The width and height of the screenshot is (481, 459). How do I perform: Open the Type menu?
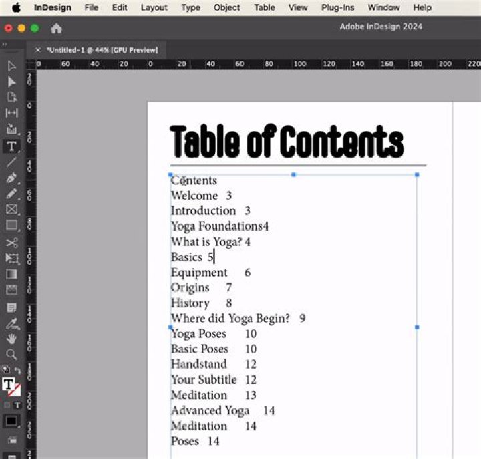click(190, 7)
